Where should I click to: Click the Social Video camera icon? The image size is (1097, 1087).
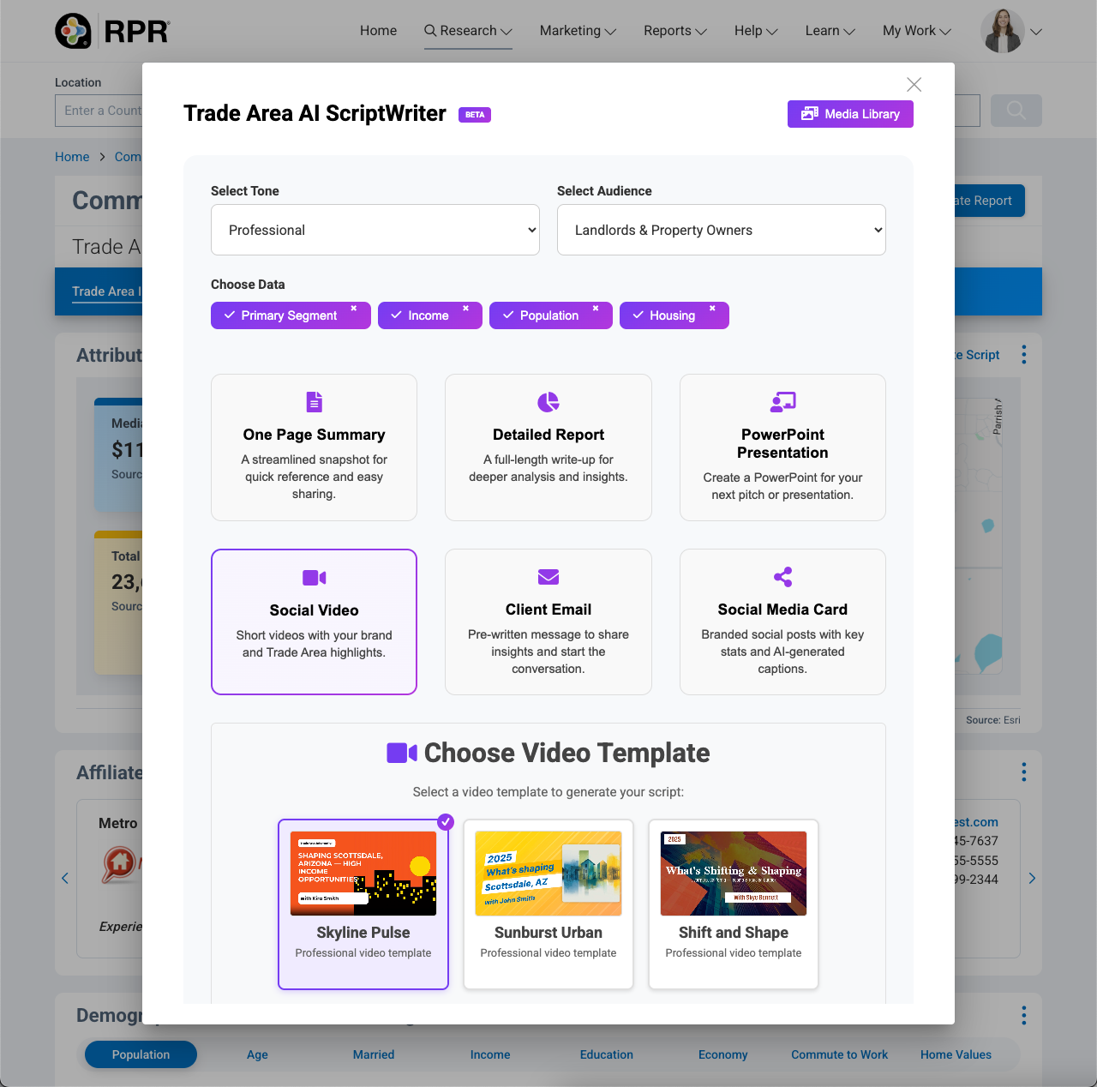pos(314,578)
